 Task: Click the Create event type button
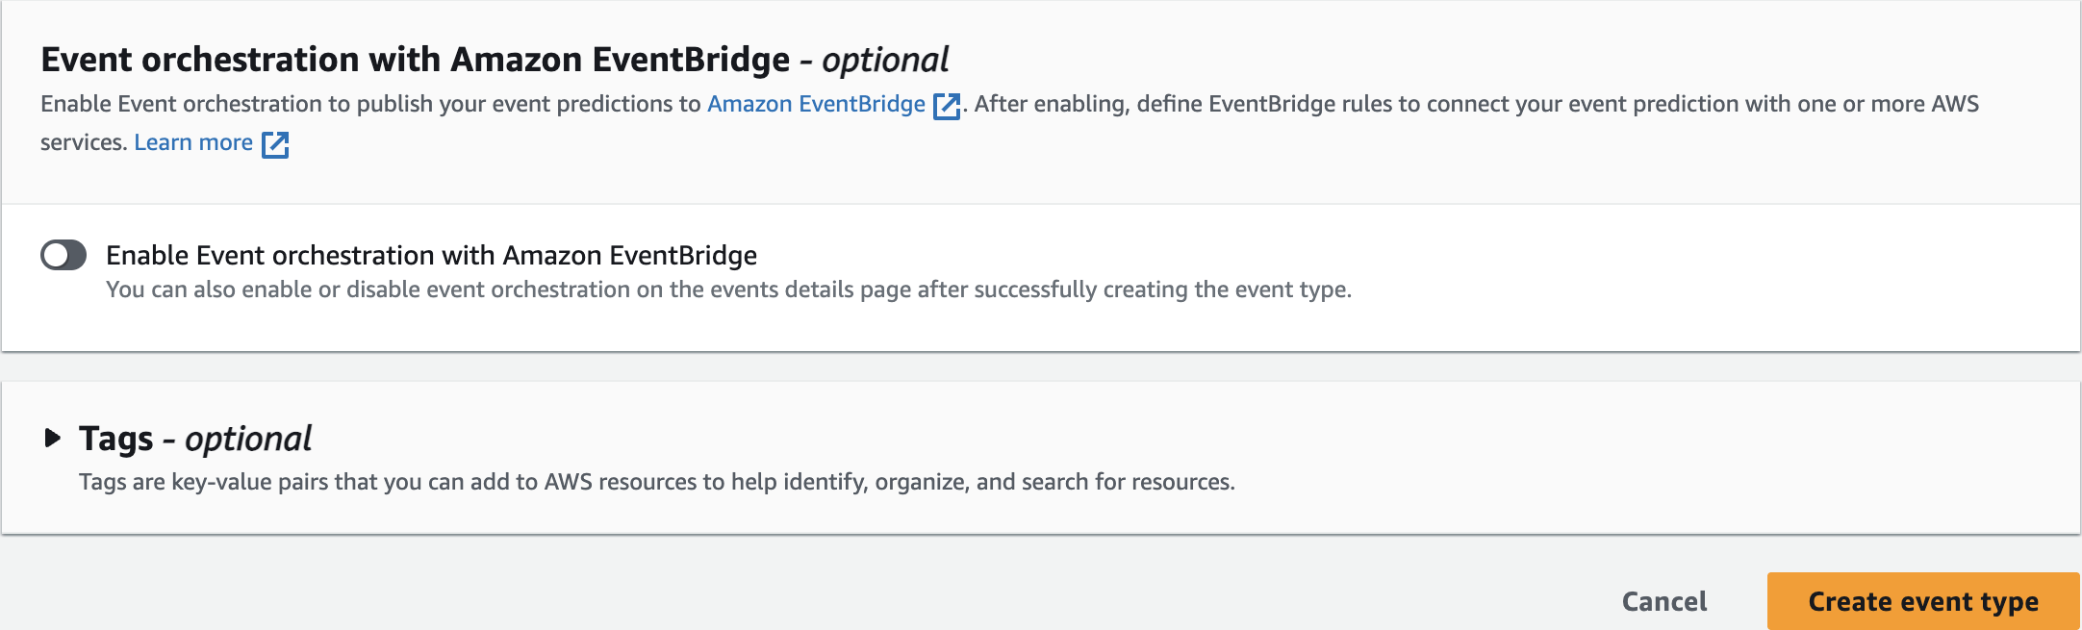tap(1922, 601)
